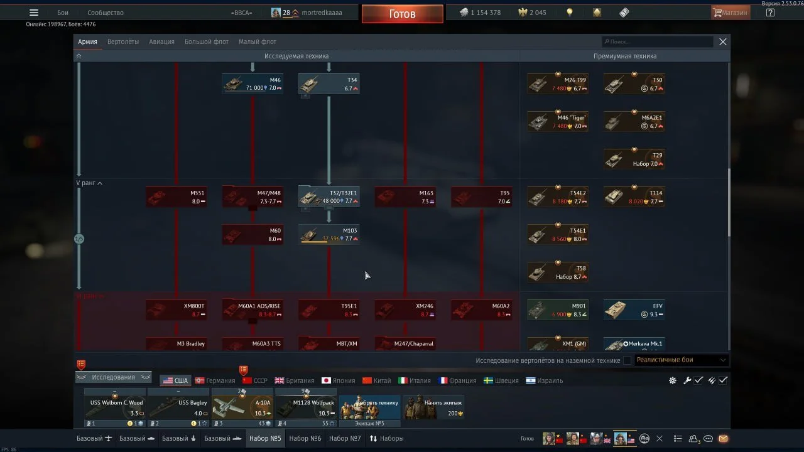Viewport: 804px width, 452px height.
Task: Collapse the V ранг section chevron
Action: pyautogui.click(x=100, y=183)
